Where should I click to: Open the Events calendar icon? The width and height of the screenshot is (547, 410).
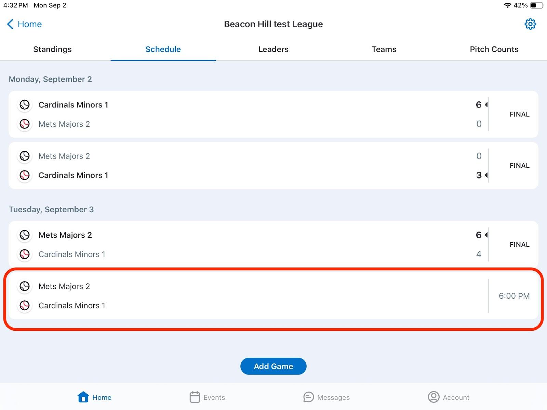pos(195,397)
